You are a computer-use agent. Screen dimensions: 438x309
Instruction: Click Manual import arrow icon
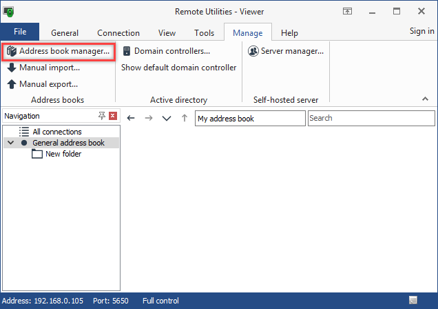(x=12, y=68)
